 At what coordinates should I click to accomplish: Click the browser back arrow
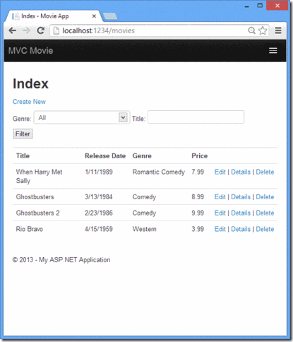click(x=12, y=30)
